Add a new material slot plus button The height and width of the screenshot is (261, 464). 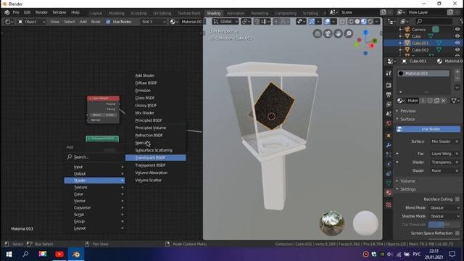click(457, 72)
